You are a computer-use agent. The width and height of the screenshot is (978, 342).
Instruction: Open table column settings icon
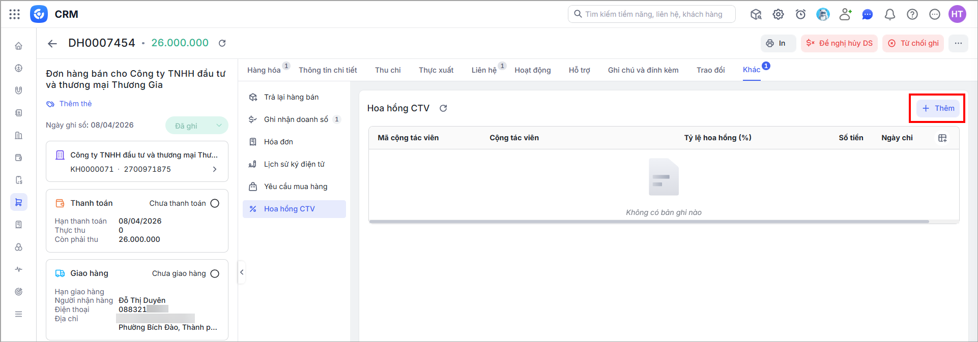[x=942, y=138]
